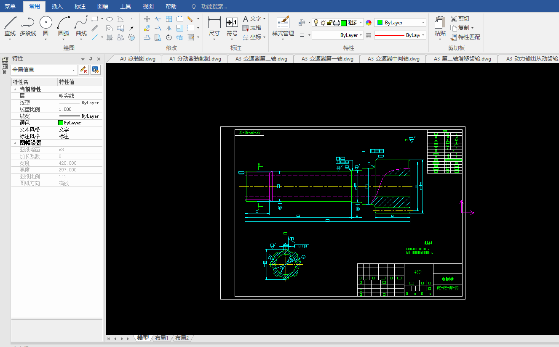Open the red line ByLayer lineweight dropdown
The image size is (559, 347).
click(x=400, y=35)
